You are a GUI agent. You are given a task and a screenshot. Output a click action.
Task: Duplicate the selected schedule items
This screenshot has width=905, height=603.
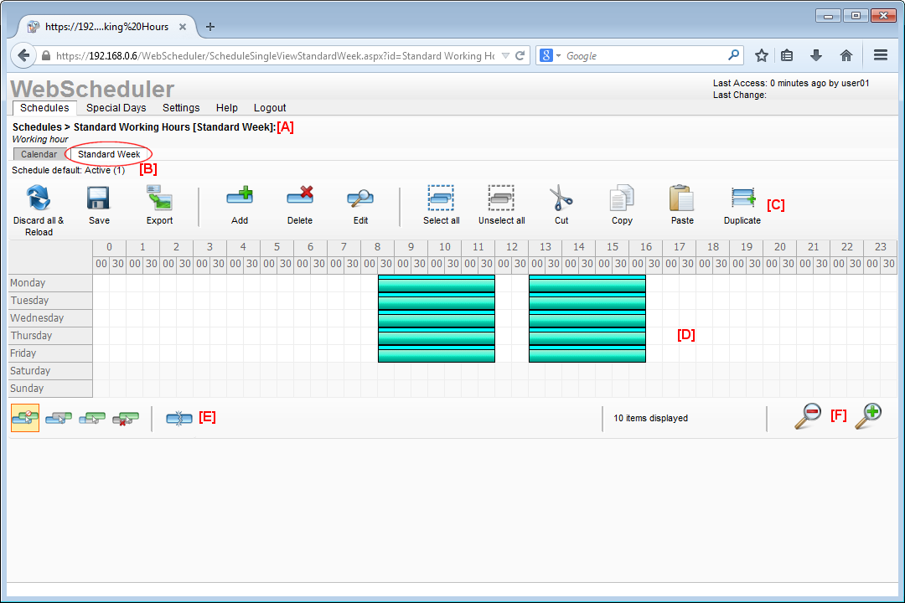click(x=742, y=198)
